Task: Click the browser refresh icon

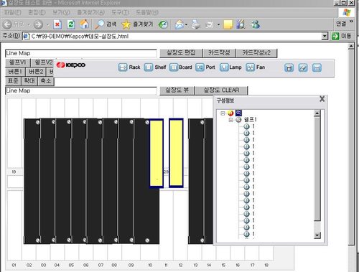Action: tap(71, 24)
